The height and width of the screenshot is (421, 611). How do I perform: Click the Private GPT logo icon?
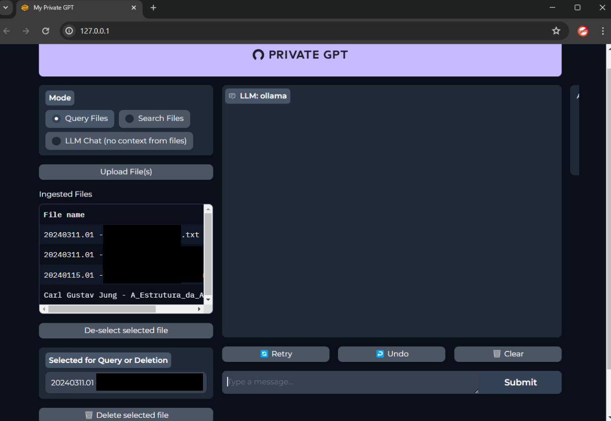pyautogui.click(x=258, y=55)
